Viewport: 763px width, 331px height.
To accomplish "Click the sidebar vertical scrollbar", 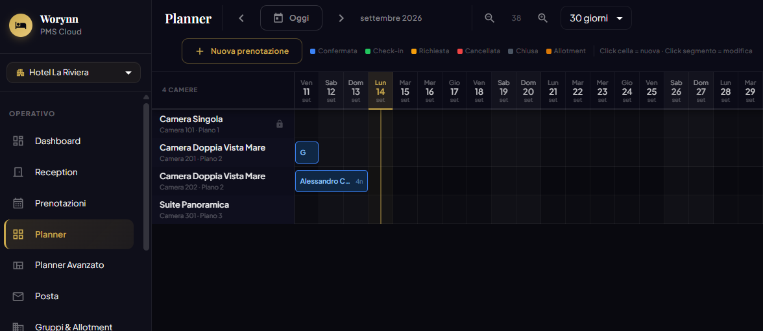I will (x=147, y=175).
